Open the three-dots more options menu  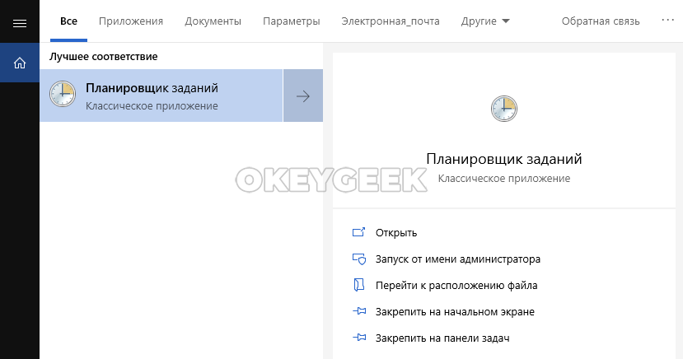click(x=667, y=21)
